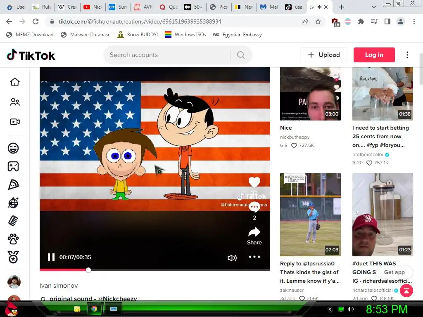The width and height of the screenshot is (423, 317).
Task: Open a new tab with the plus button
Action: point(342,7)
